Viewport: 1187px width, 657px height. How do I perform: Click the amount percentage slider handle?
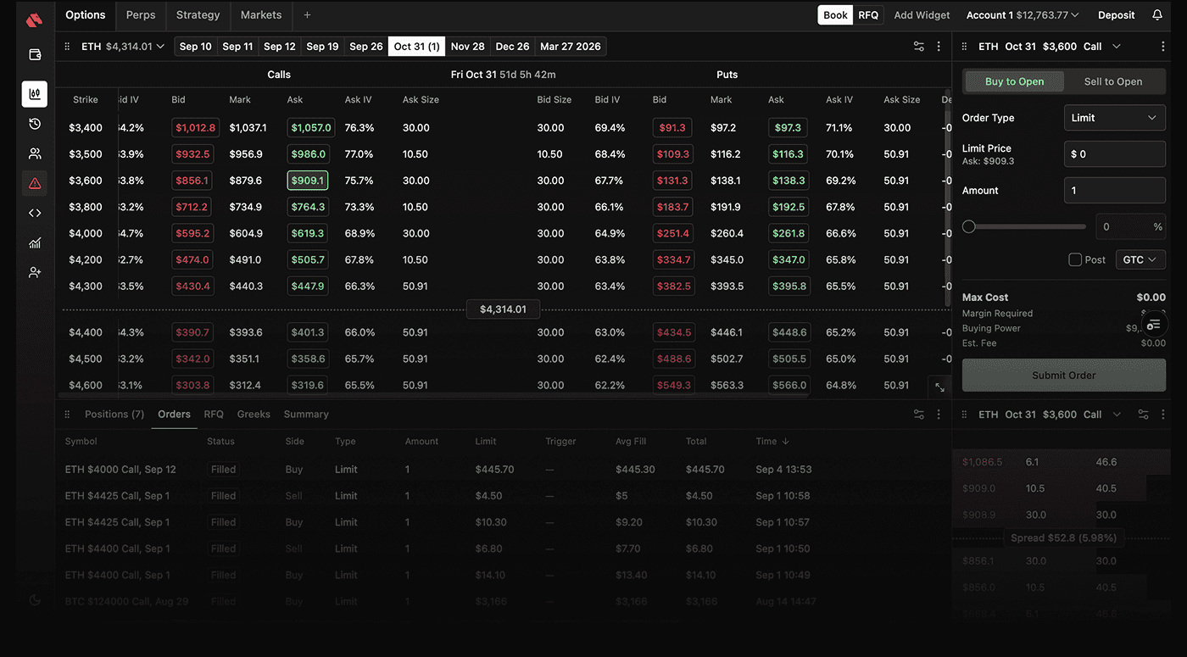(x=969, y=226)
